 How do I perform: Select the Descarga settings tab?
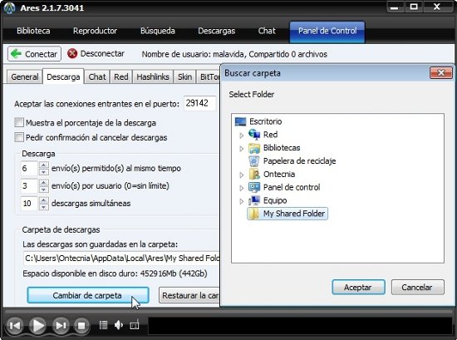click(63, 76)
